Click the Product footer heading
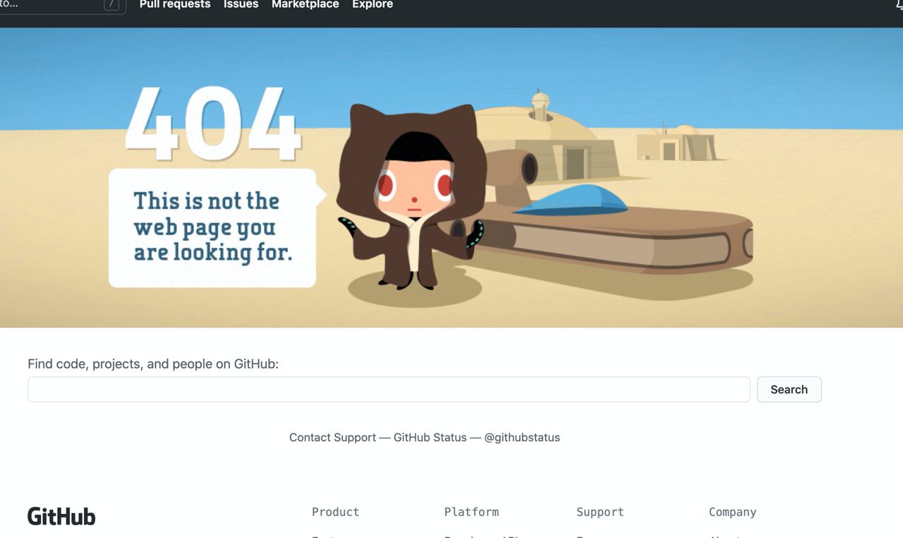Screen dimensions: 903x538 [x=336, y=512]
